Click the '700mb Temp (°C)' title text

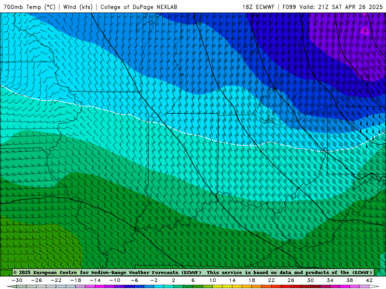tap(29, 7)
